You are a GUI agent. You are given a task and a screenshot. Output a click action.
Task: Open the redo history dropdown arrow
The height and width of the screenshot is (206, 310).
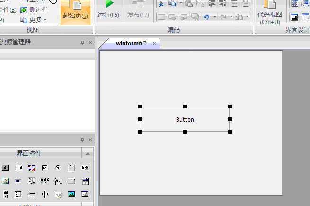[x=231, y=17]
